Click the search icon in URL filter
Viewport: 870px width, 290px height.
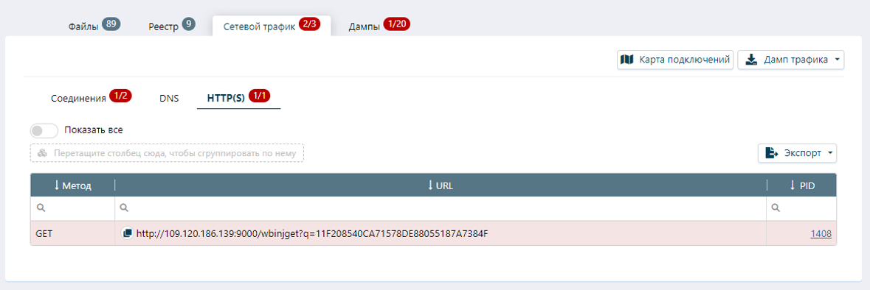[124, 208]
